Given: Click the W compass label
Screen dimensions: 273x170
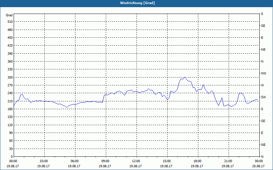Looking at the screenshot, I should click(262, 85).
